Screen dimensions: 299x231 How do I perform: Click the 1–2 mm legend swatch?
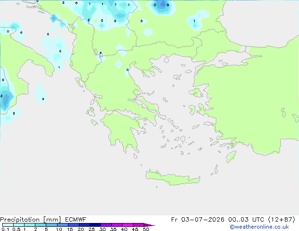pos(30,225)
